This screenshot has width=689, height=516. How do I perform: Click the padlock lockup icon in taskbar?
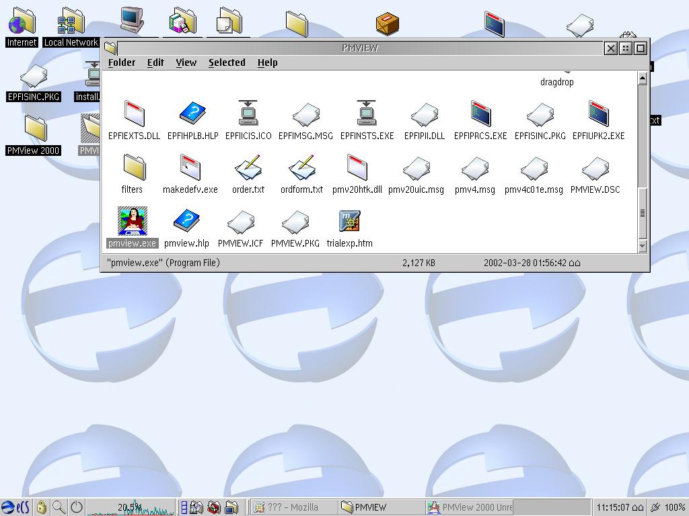42,507
